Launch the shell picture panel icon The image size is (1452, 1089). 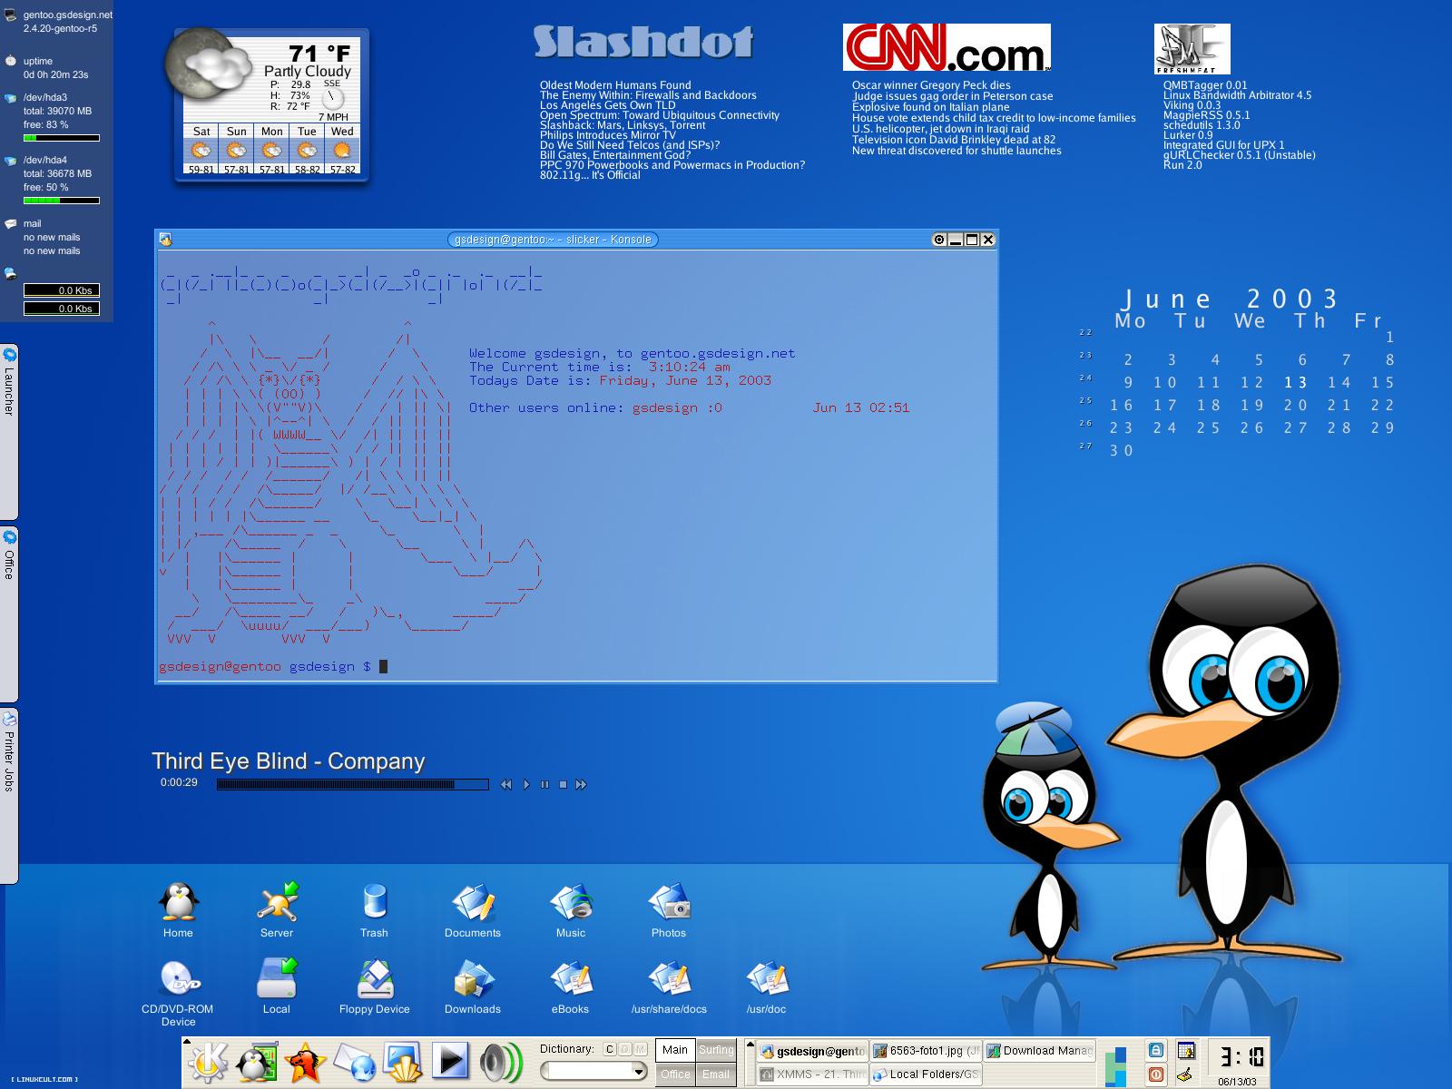tap(402, 1061)
